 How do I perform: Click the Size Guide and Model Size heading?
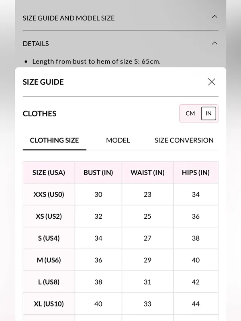pos(69,18)
